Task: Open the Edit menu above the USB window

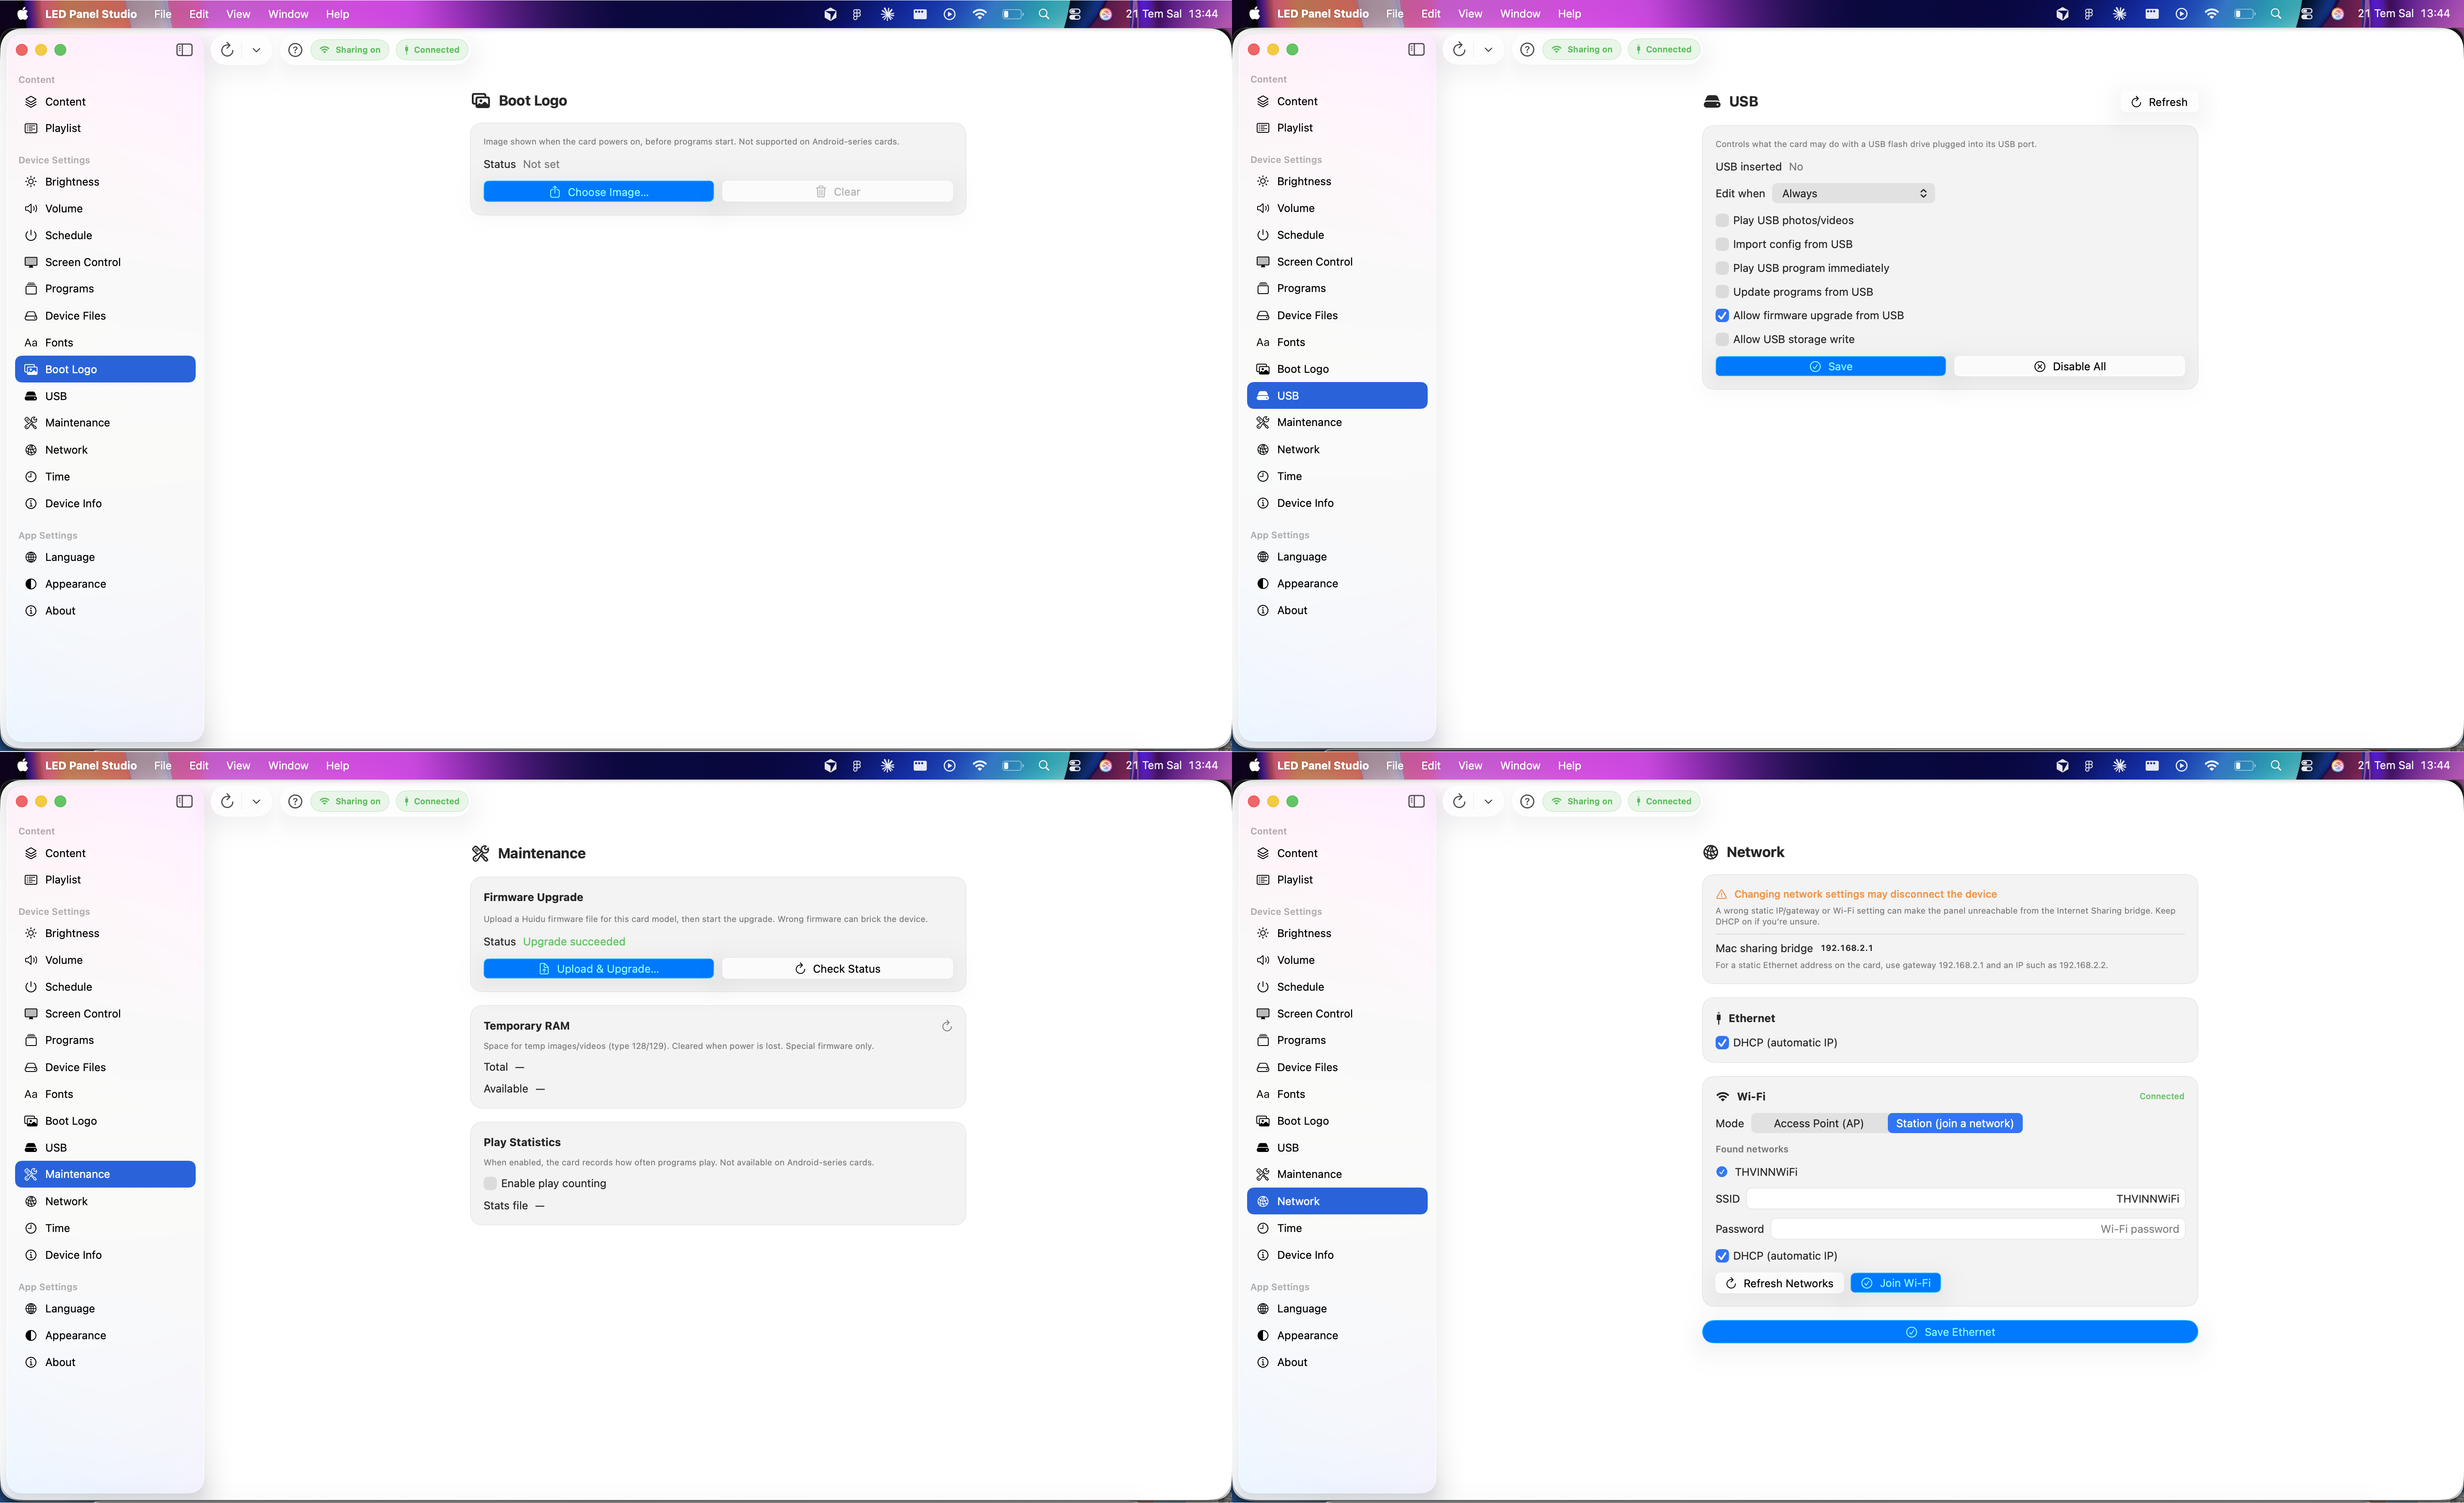Action: pyautogui.click(x=1431, y=14)
